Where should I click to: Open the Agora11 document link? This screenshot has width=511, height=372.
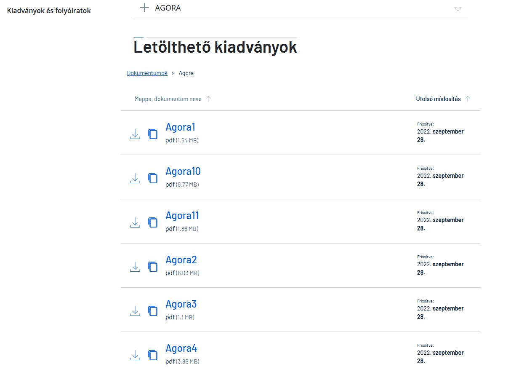click(182, 215)
